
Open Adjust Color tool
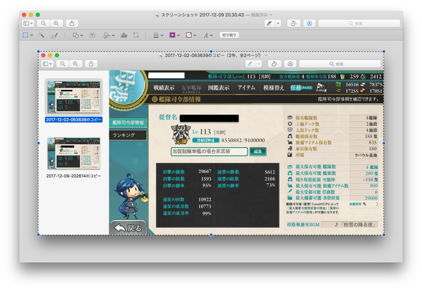tap(124, 35)
